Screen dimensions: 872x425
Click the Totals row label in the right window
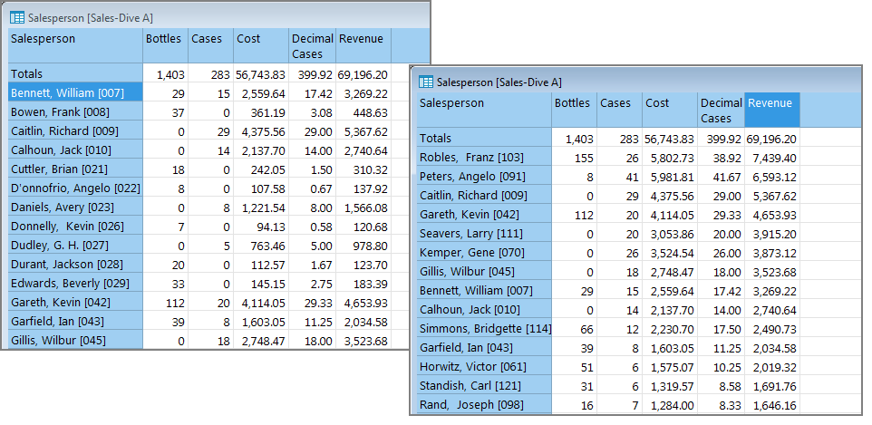[484, 138]
